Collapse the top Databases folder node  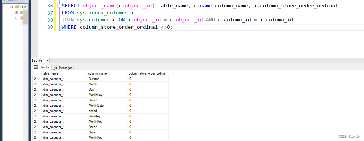tap(11, 6)
